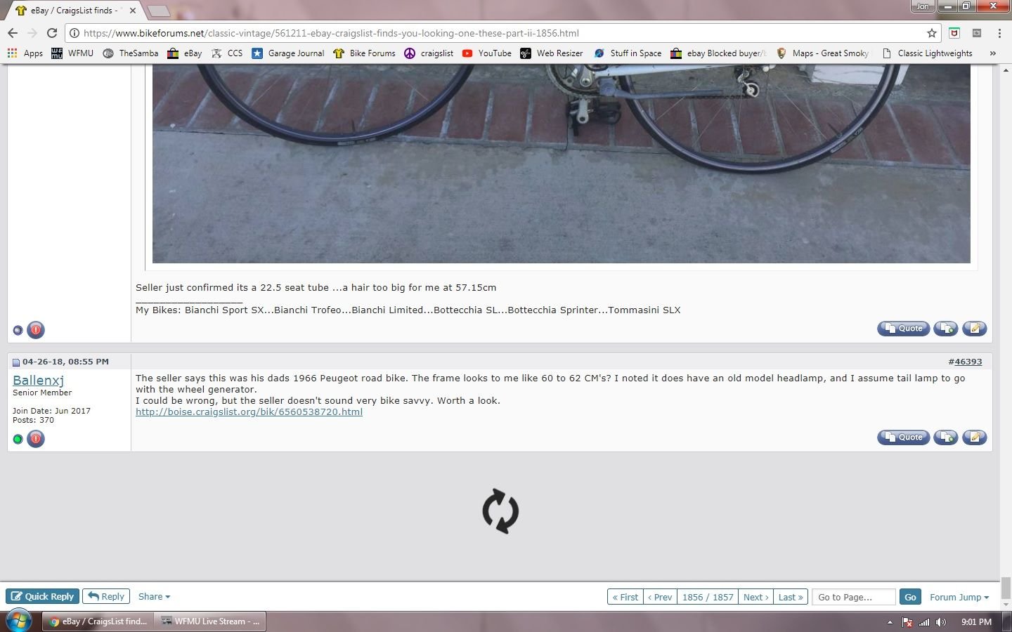Click the browser address bar URL
1012x632 pixels.
click(x=331, y=33)
